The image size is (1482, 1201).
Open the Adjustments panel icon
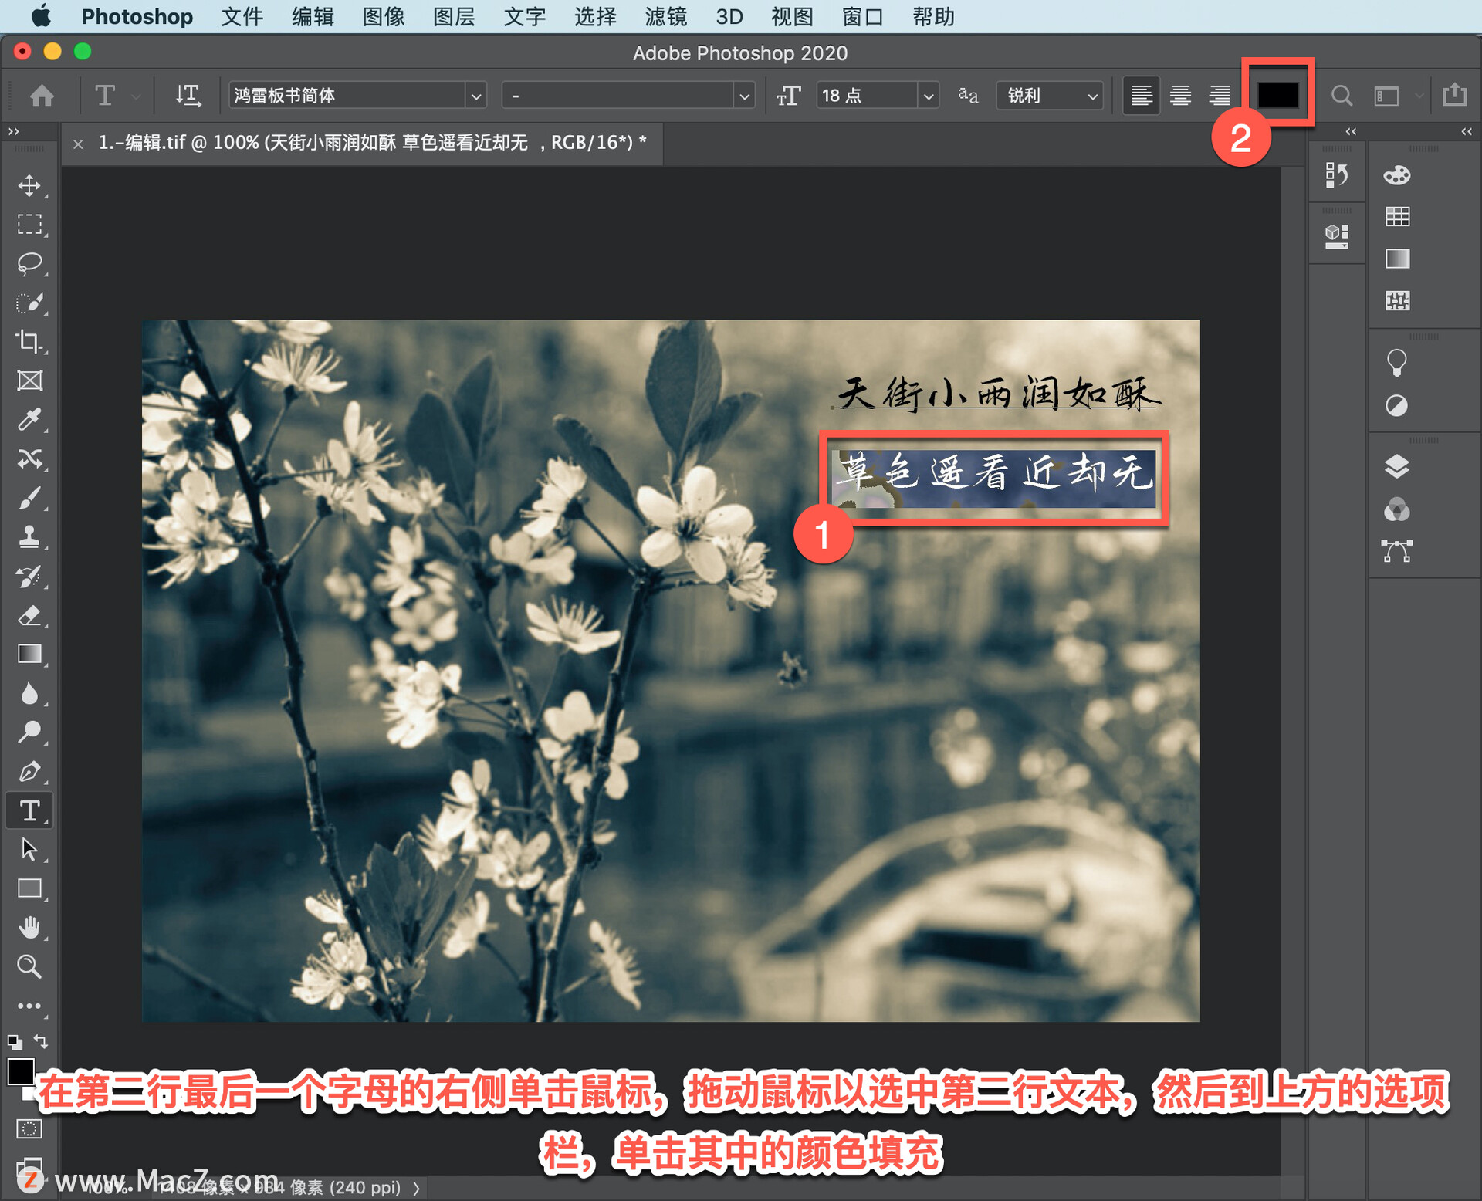1397,405
